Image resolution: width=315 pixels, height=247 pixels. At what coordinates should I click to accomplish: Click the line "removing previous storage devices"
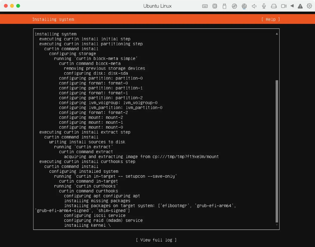[105, 68]
